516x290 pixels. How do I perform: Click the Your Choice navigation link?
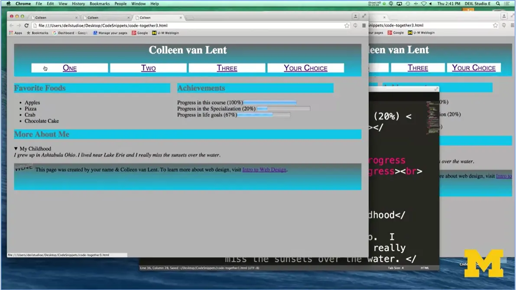(305, 68)
